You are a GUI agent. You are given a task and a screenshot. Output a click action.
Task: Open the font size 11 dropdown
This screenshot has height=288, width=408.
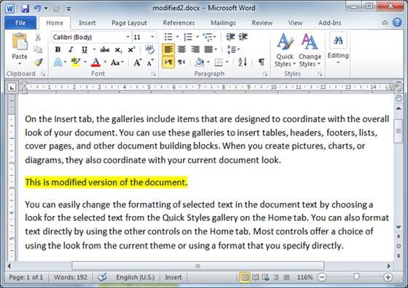point(152,37)
